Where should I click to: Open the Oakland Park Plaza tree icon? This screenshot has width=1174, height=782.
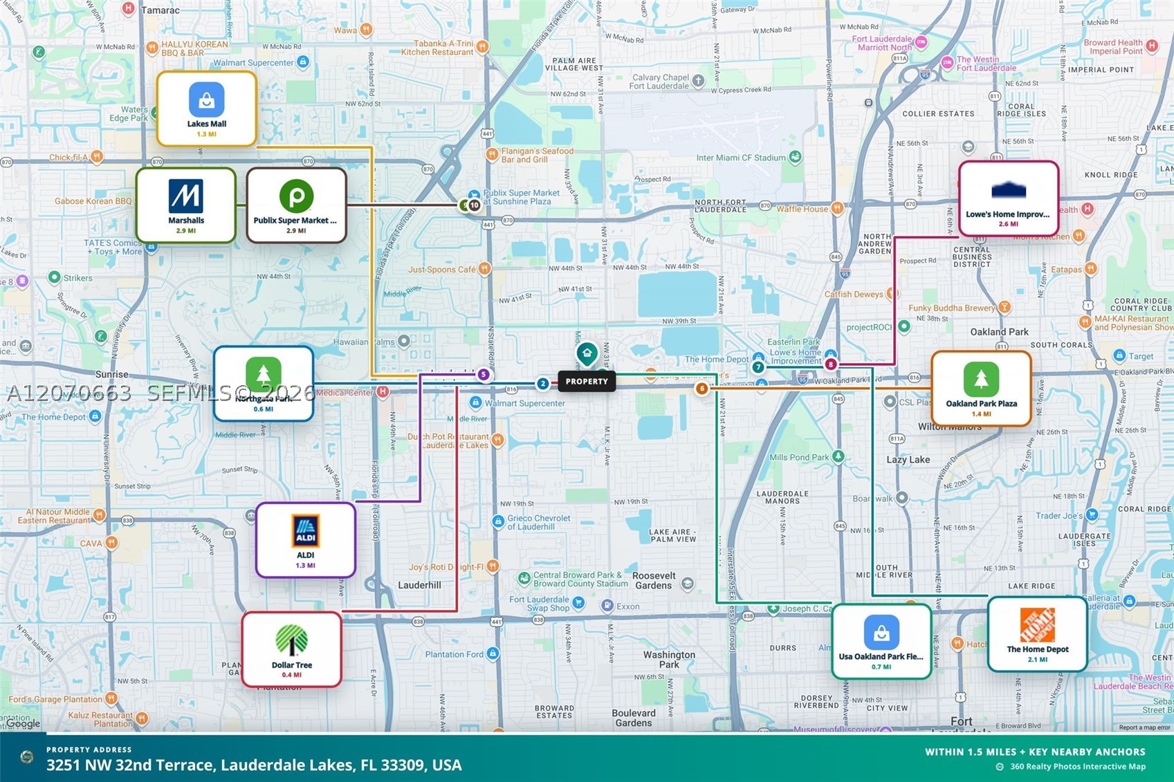[981, 379]
